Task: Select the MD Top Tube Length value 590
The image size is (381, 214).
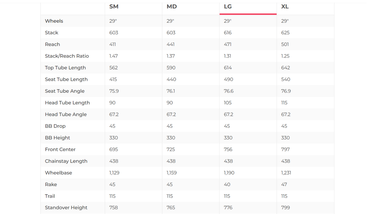Action: 171,68
